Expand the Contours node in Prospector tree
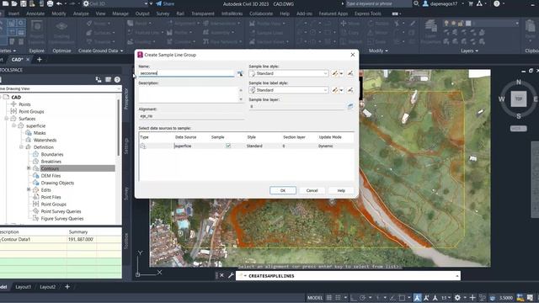The width and height of the screenshot is (539, 303). pyautogui.click(x=29, y=168)
